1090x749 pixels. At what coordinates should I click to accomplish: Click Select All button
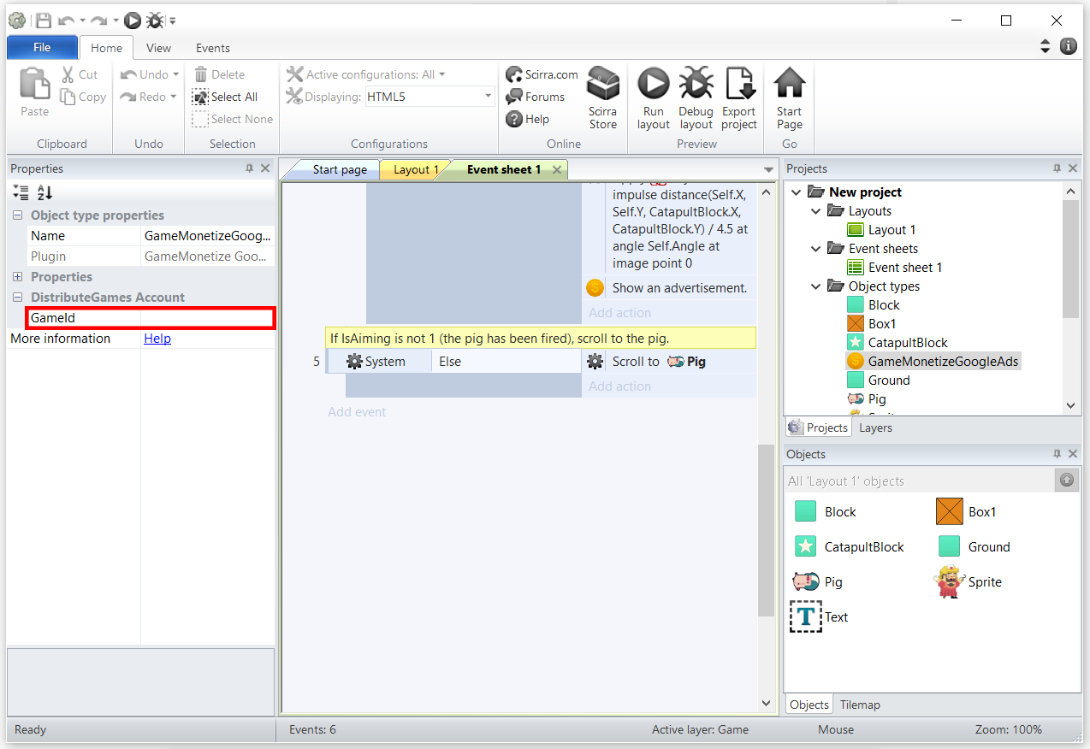(226, 97)
